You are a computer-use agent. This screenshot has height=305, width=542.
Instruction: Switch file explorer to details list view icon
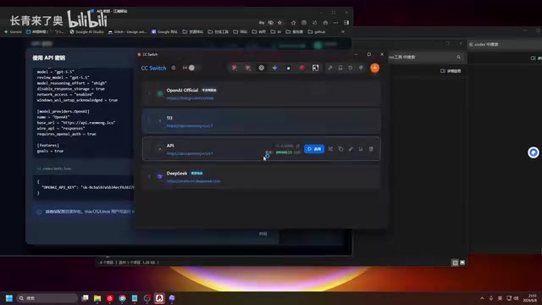(x=455, y=263)
